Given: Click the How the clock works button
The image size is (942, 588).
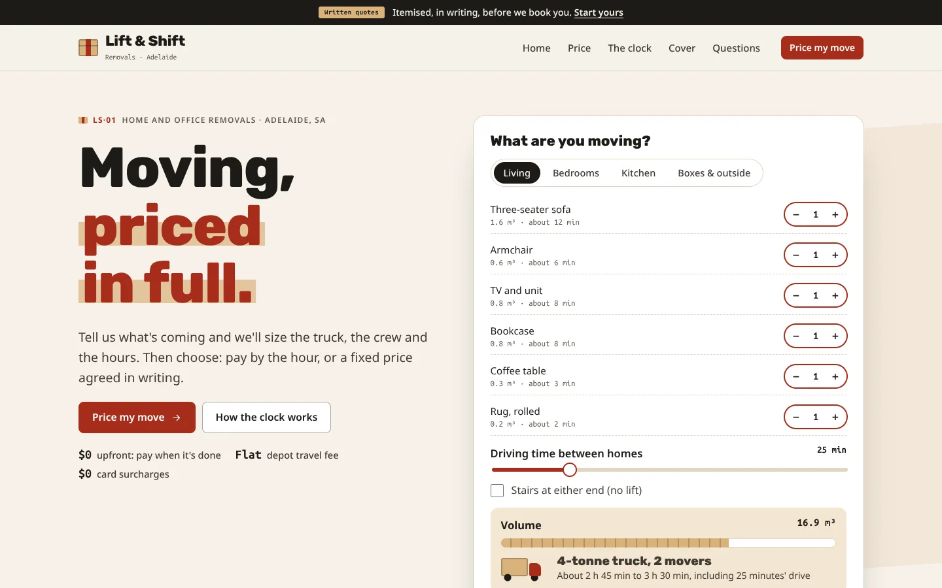Looking at the screenshot, I should (x=266, y=417).
